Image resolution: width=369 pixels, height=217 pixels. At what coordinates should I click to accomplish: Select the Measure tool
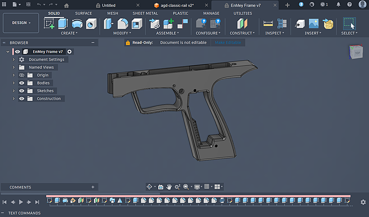268,24
